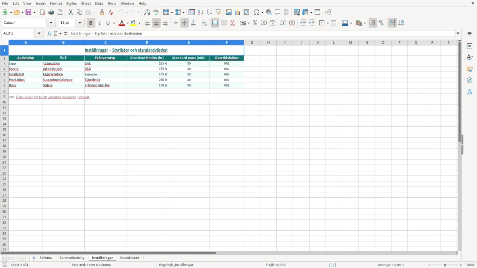
Task: Open the Format menu
Action: point(56,3)
